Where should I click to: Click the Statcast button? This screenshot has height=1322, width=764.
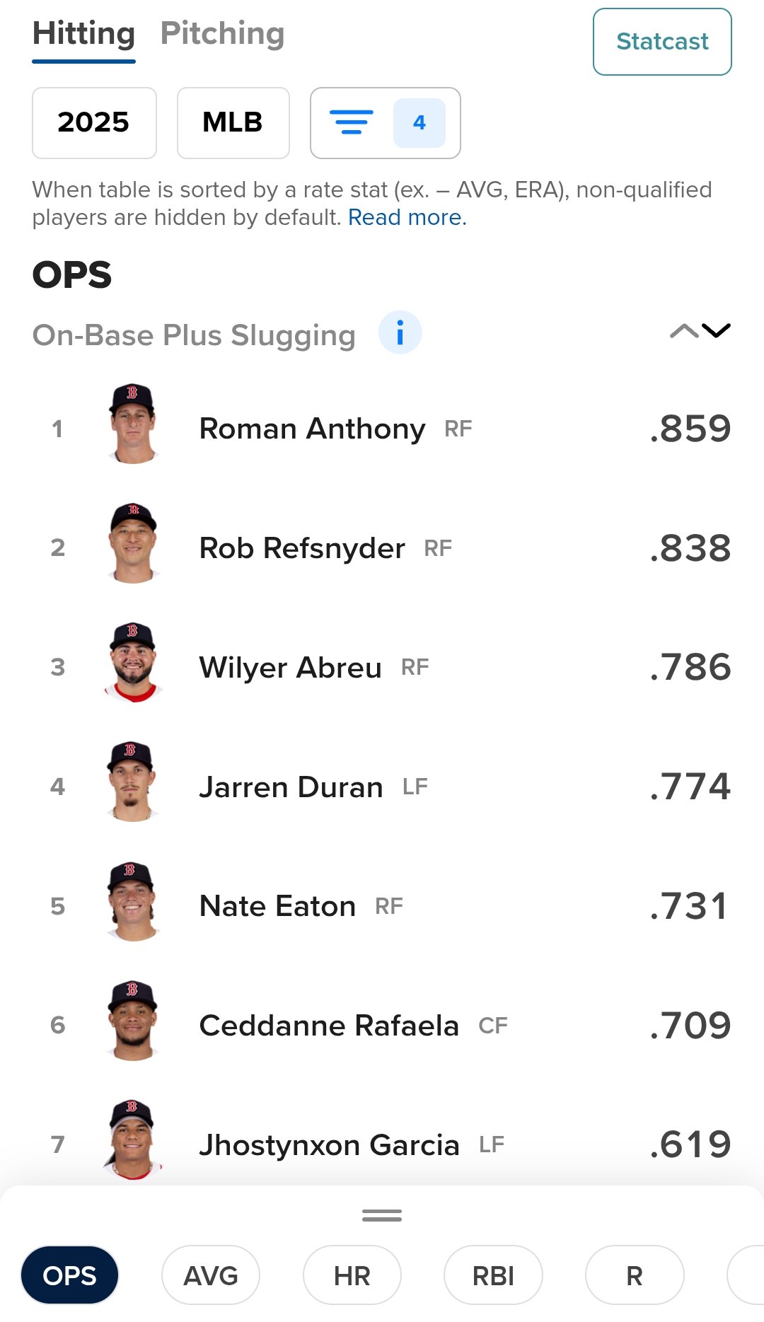click(x=661, y=42)
